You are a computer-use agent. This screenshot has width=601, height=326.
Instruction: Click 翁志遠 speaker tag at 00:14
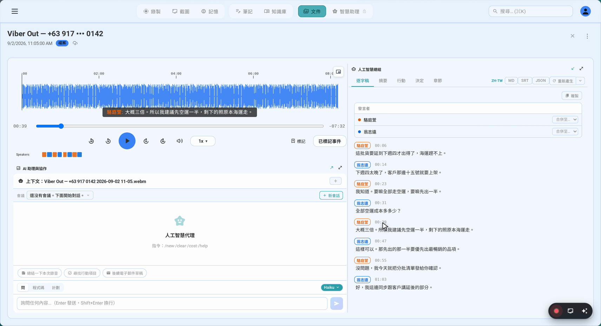pos(362,165)
